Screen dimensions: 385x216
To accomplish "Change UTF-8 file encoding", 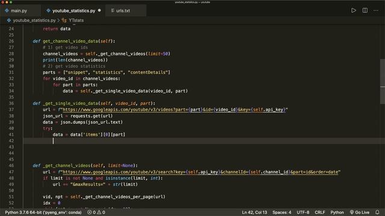I will [x=303, y=212].
